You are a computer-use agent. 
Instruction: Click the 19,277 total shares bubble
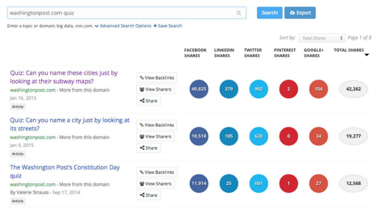point(353,136)
